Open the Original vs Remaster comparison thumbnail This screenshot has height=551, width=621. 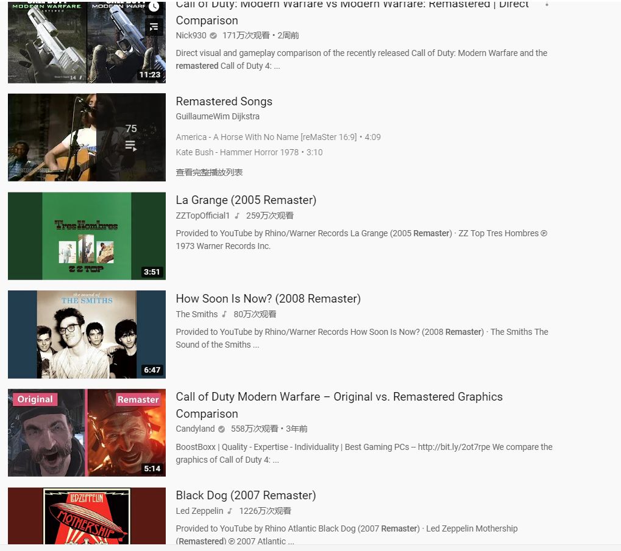pyautogui.click(x=87, y=433)
